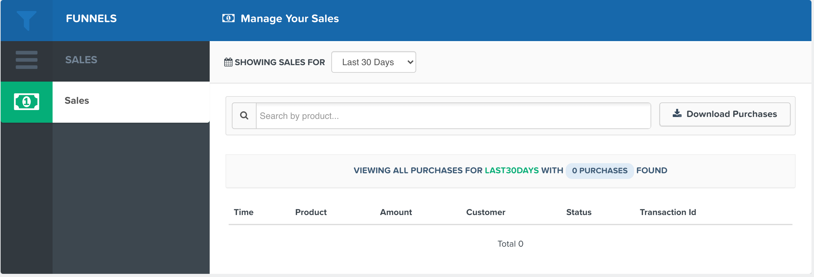Screen dimensions: 814x277
Task: Click the Time column header
Action: click(244, 212)
